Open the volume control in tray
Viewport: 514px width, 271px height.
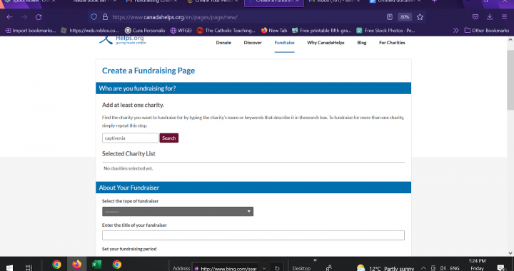click(x=443, y=268)
